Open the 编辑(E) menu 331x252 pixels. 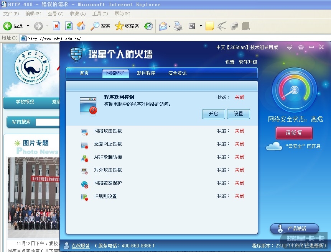point(33,14)
